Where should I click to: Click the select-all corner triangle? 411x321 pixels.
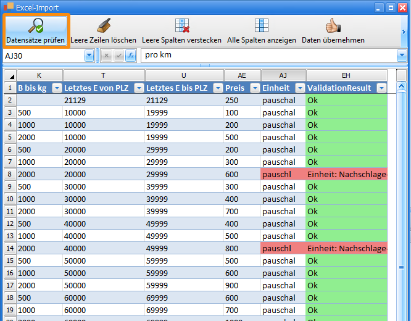(10, 75)
